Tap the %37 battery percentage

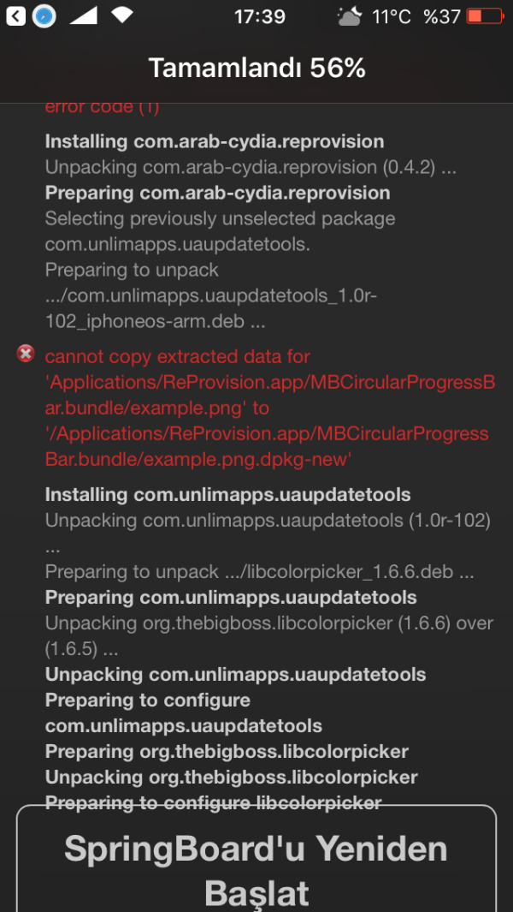(x=441, y=16)
